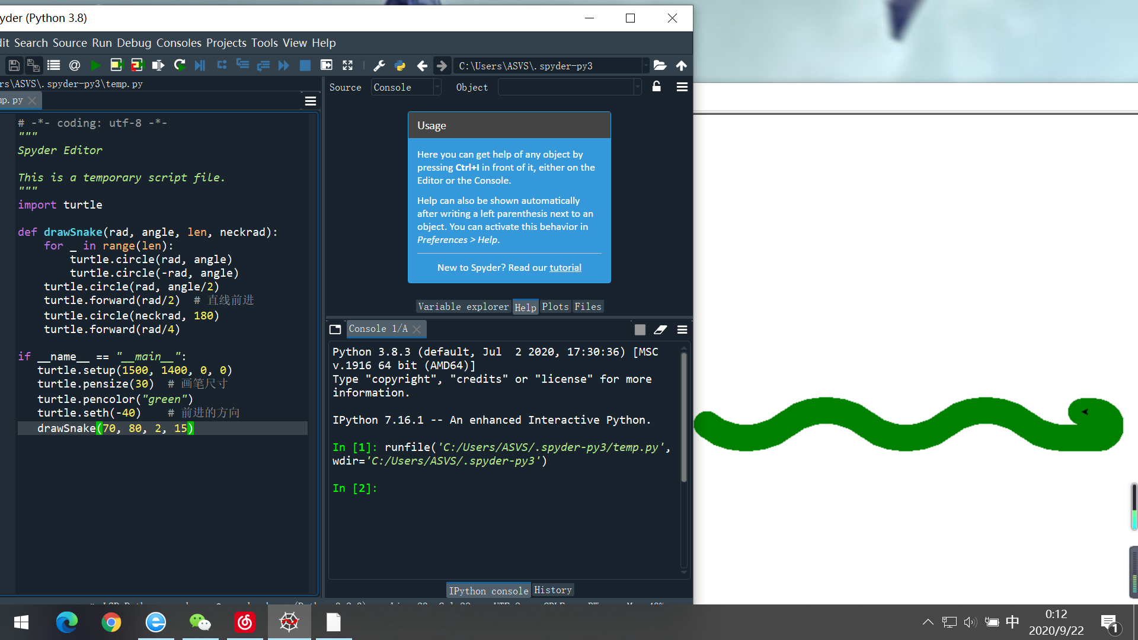Open Google Chrome from the taskbar
The height and width of the screenshot is (640, 1138).
111,622
